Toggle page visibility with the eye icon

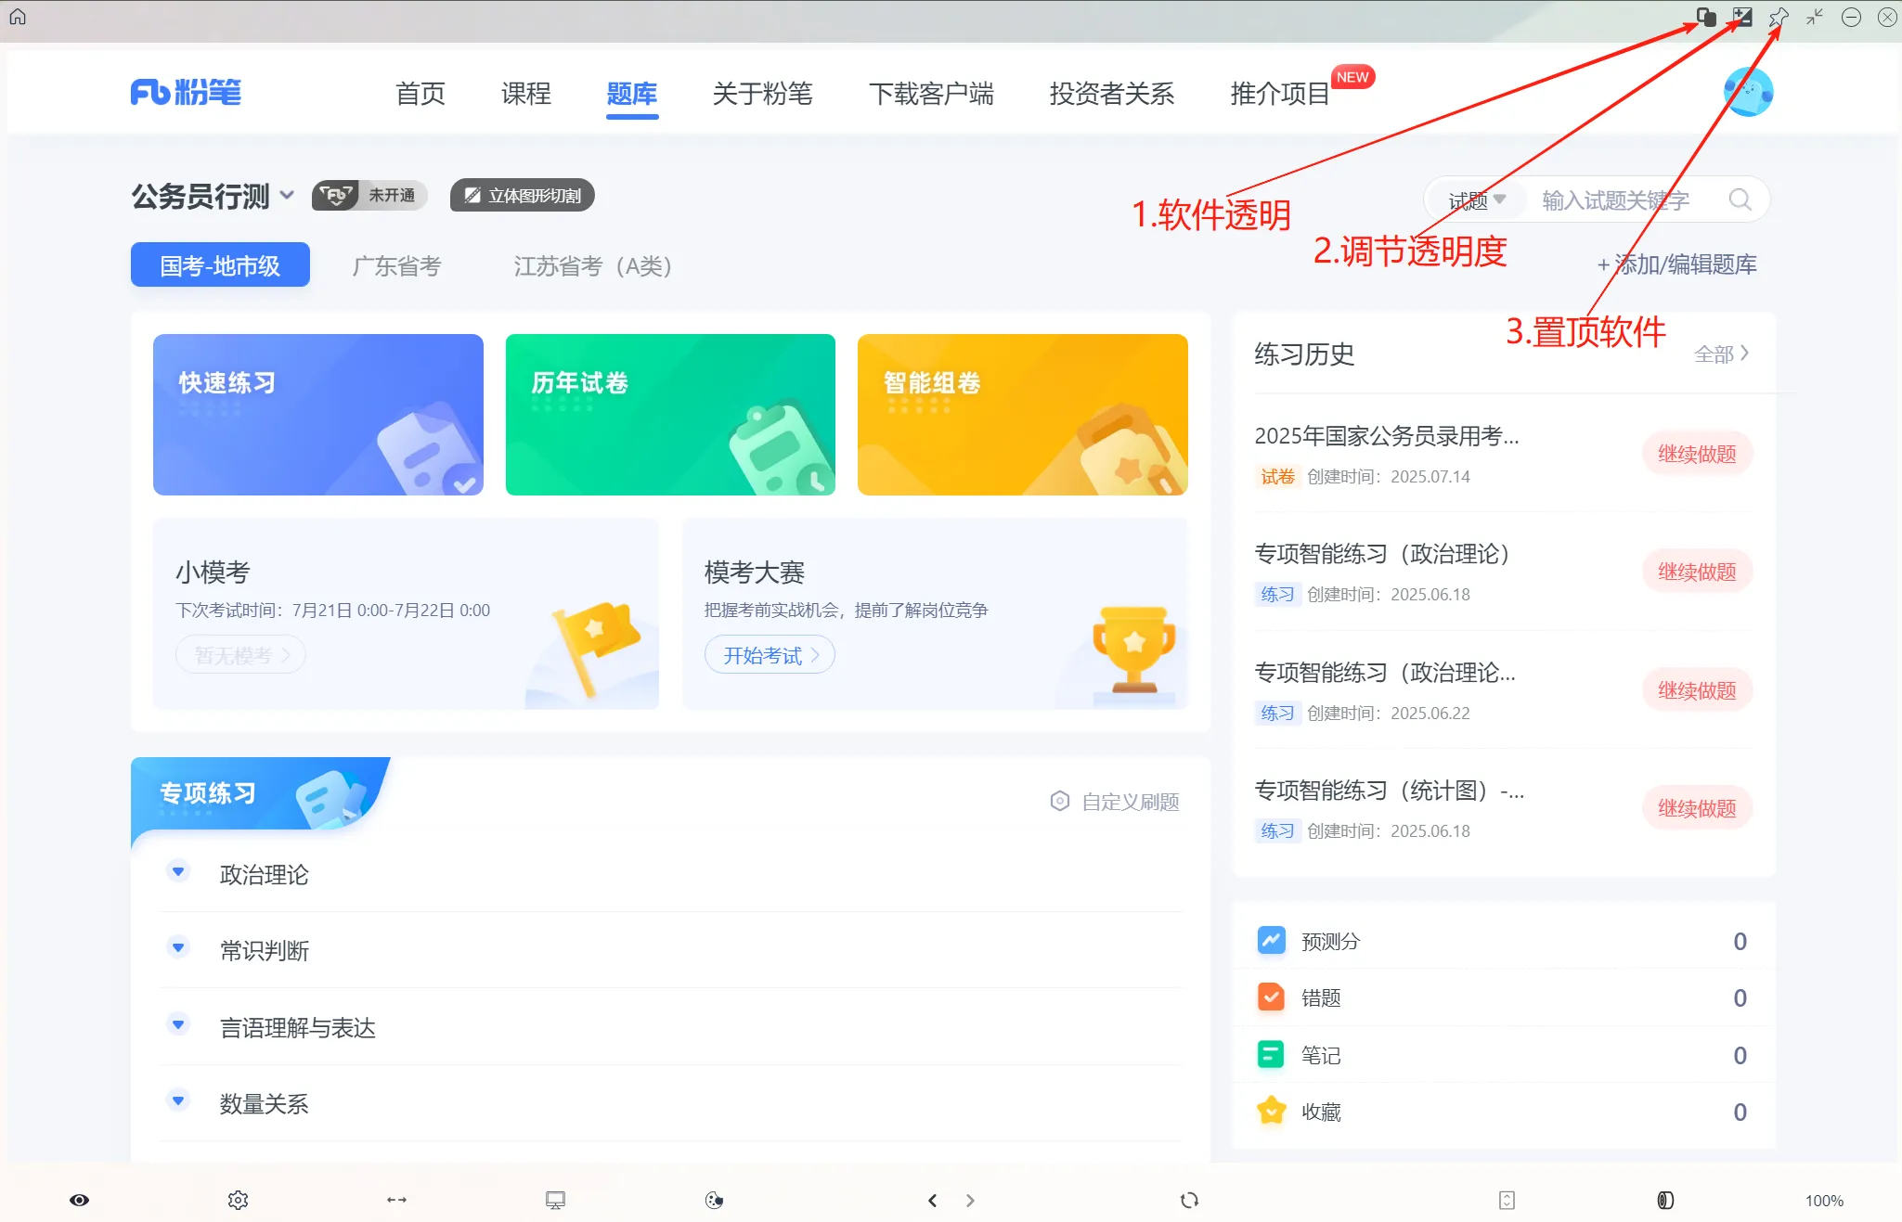(x=79, y=1199)
